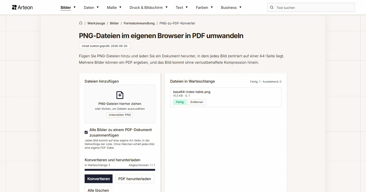The width and height of the screenshot is (366, 192).
Task: Click PDF herunterladen button
Action: [135, 179]
